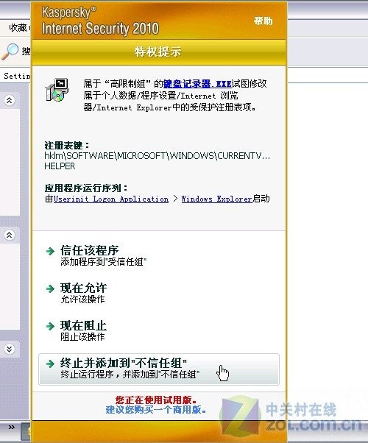Open the 帮助 help link
Viewport: 368px width, 443px height.
pos(263,21)
